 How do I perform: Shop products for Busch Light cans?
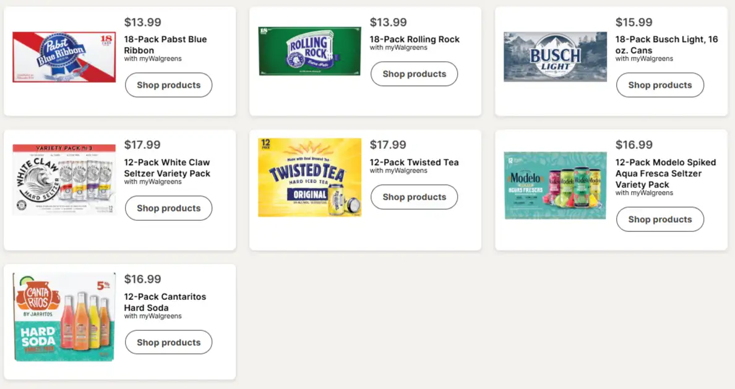point(660,85)
